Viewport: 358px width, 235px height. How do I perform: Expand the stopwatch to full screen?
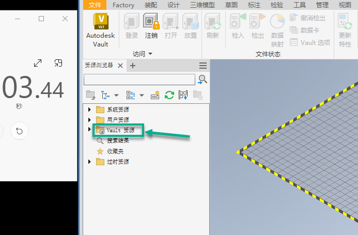click(38, 63)
